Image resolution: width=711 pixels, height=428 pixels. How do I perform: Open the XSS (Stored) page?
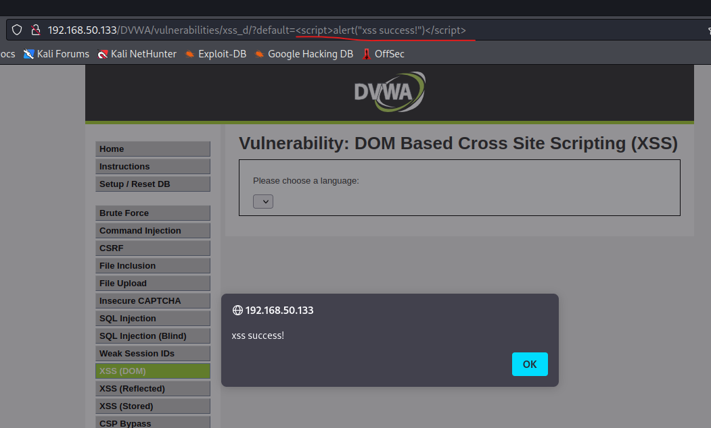pyautogui.click(x=153, y=406)
